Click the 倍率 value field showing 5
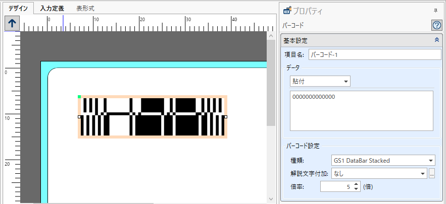Viewport: 446px width, 204px height. [x=337, y=187]
